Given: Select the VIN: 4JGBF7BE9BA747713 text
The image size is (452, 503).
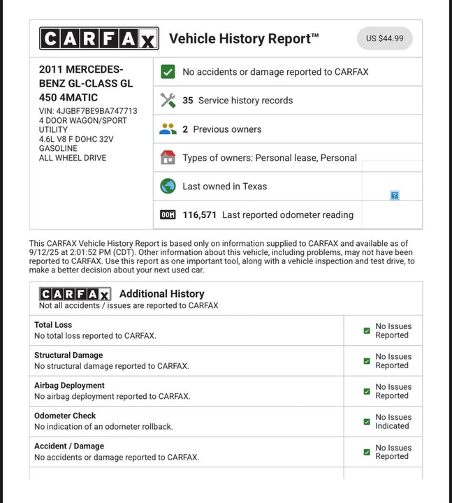Looking at the screenshot, I should 88,111.
